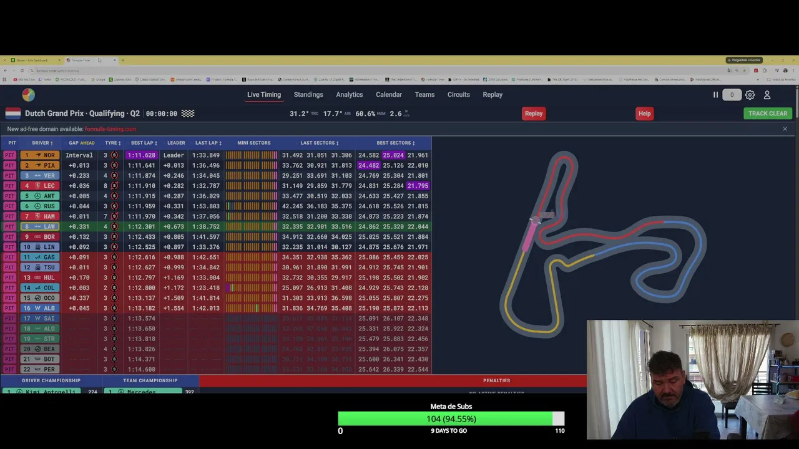Dismiss the ad-free domain banner
The height and width of the screenshot is (449, 799).
(785, 129)
